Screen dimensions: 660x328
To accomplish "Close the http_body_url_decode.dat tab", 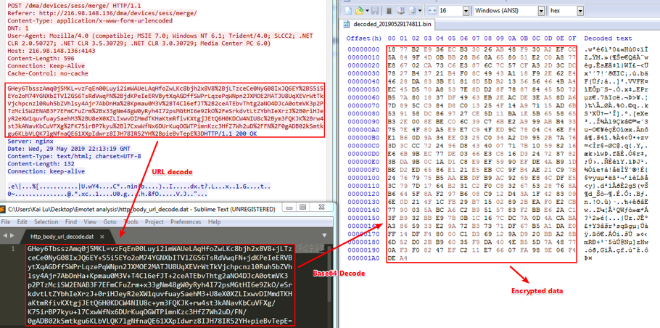I will tap(102, 237).
